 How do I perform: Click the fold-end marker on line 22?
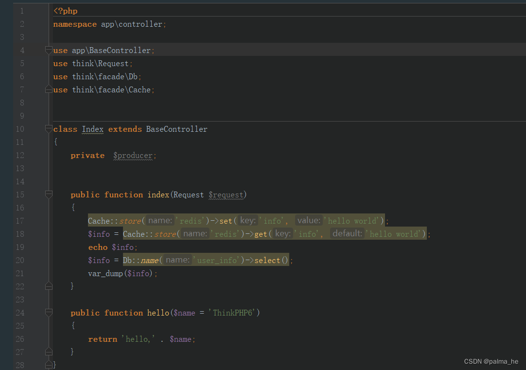pyautogui.click(x=48, y=286)
